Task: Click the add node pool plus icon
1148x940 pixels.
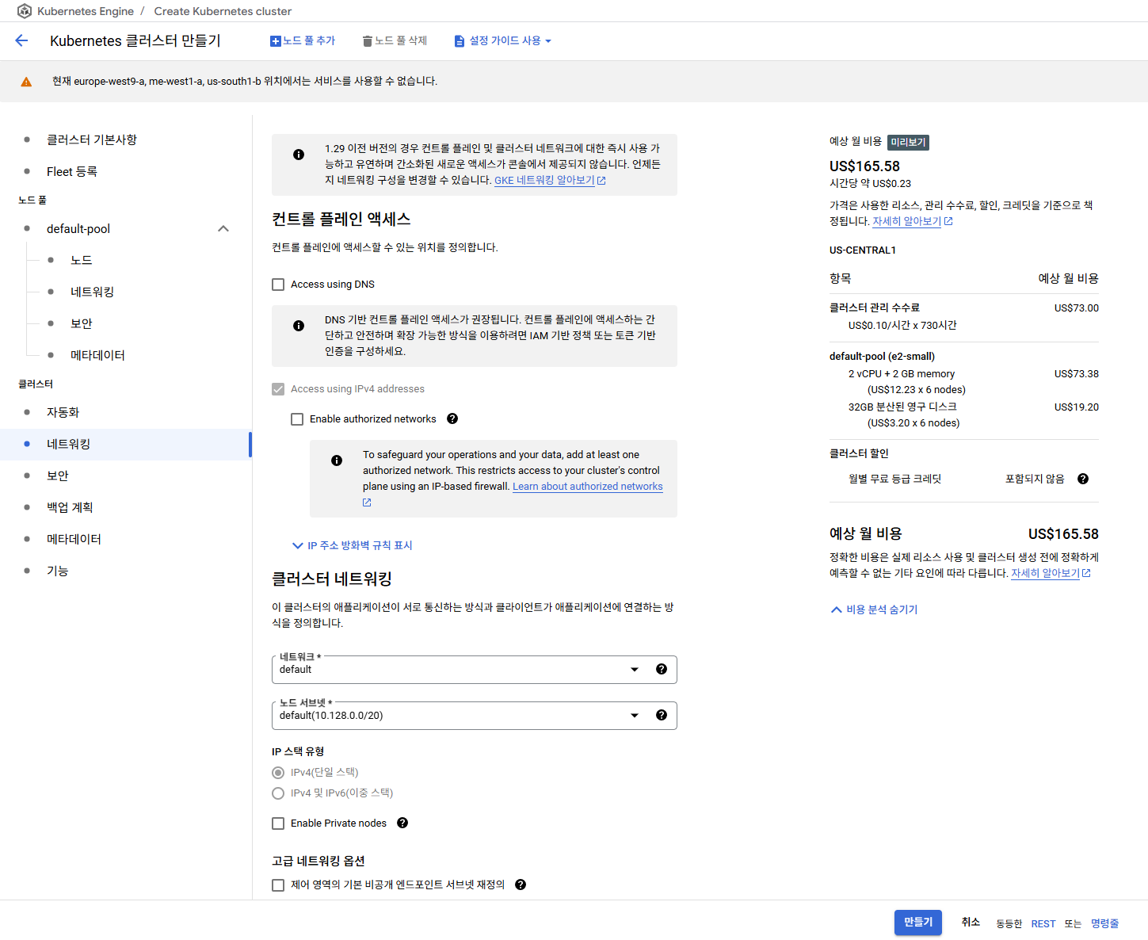Action: click(x=276, y=41)
